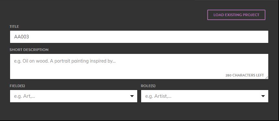Click the TITLE field label
279x121 pixels.
coord(14,26)
